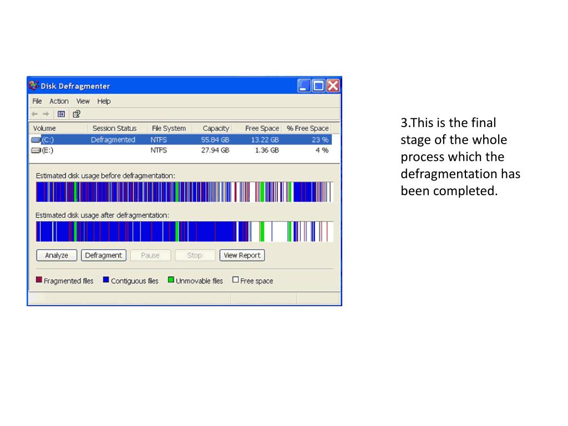
Task: Click the red Fragmented files legend swatch
Action: (x=39, y=280)
